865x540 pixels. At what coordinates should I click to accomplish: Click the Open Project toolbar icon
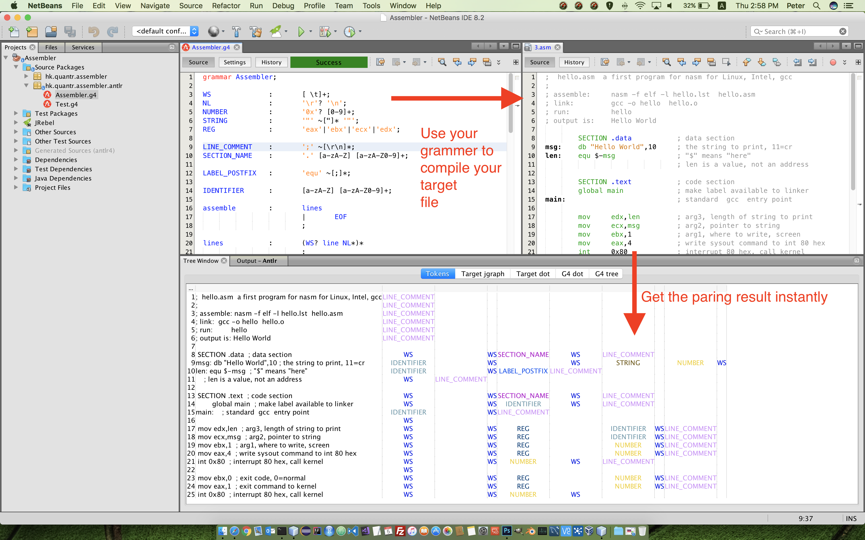(x=51, y=31)
